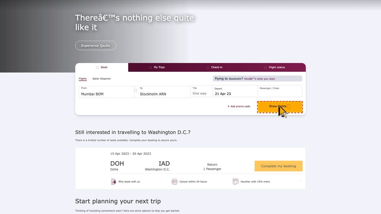Click the Why book with us icon
381x214 pixels.
[113, 181]
